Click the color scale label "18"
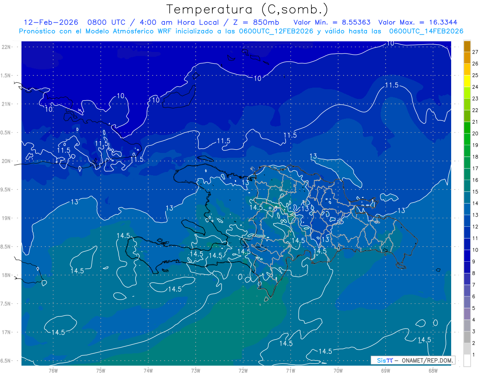The height and width of the screenshot is (376, 486). tap(475, 157)
